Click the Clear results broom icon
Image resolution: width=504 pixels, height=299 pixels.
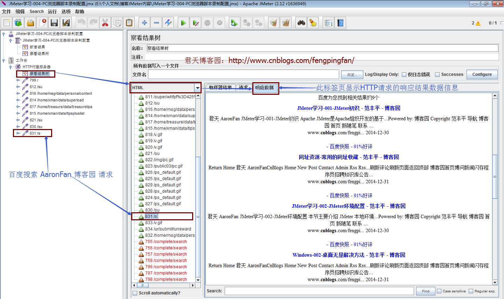click(x=274, y=23)
